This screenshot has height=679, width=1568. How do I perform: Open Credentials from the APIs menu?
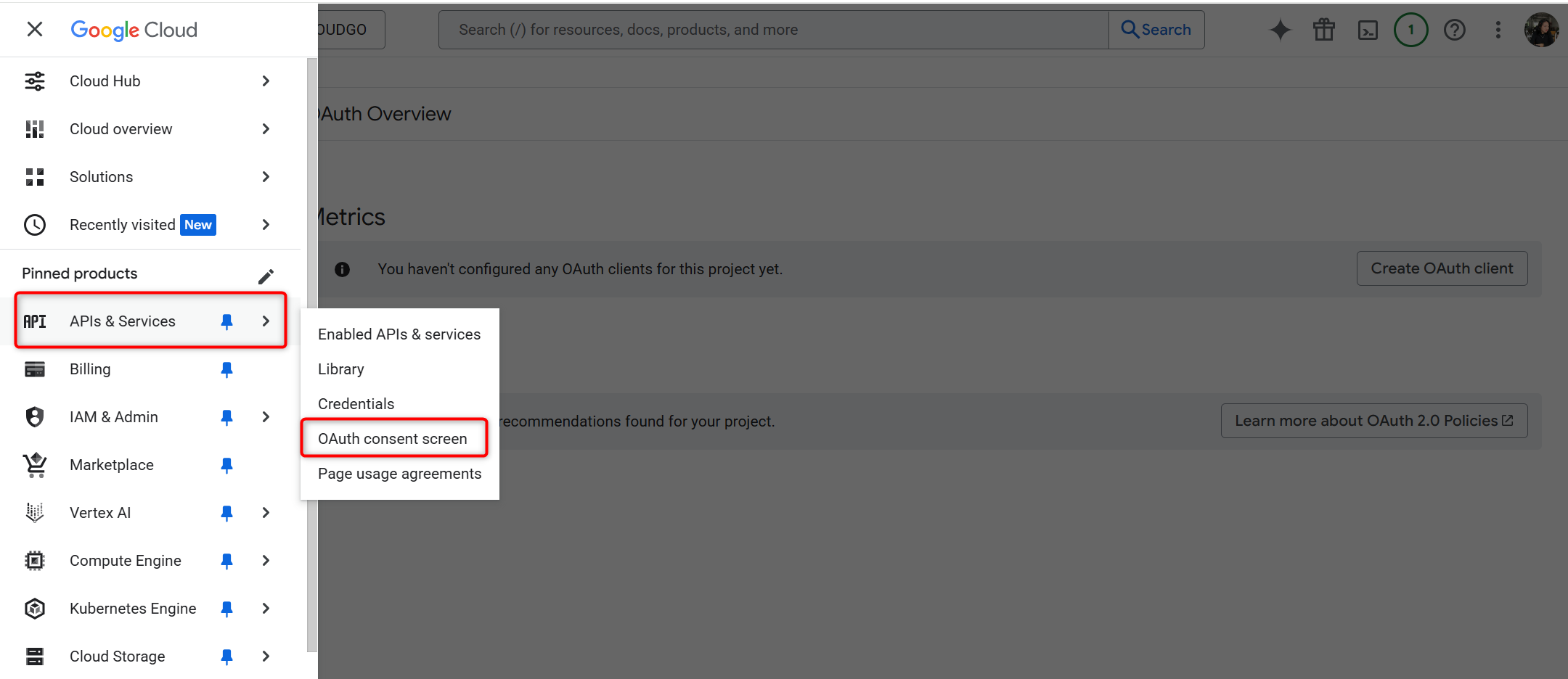tap(356, 403)
